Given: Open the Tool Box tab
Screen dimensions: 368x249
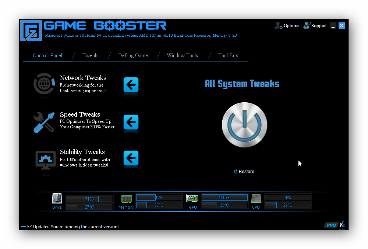Looking at the screenshot, I should coord(228,56).
